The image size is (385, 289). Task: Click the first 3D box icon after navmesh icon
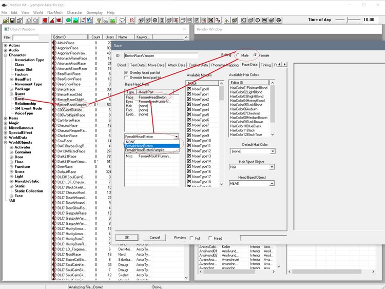click(141, 21)
